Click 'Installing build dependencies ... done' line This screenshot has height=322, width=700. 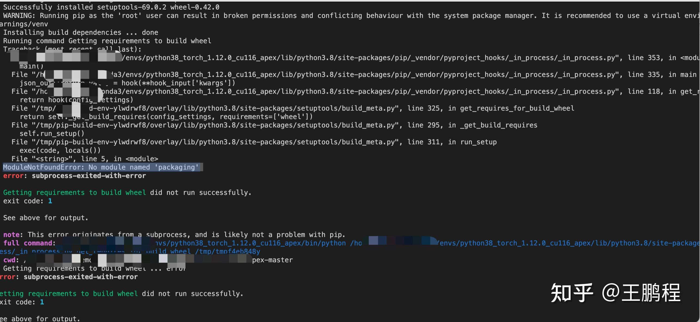point(80,32)
